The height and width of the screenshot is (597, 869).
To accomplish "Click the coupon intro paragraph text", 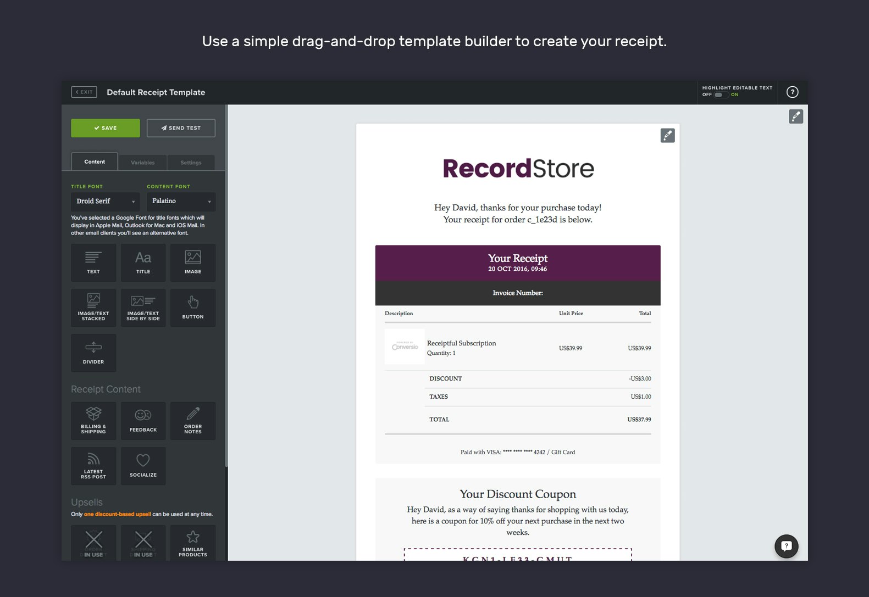I will [518, 521].
